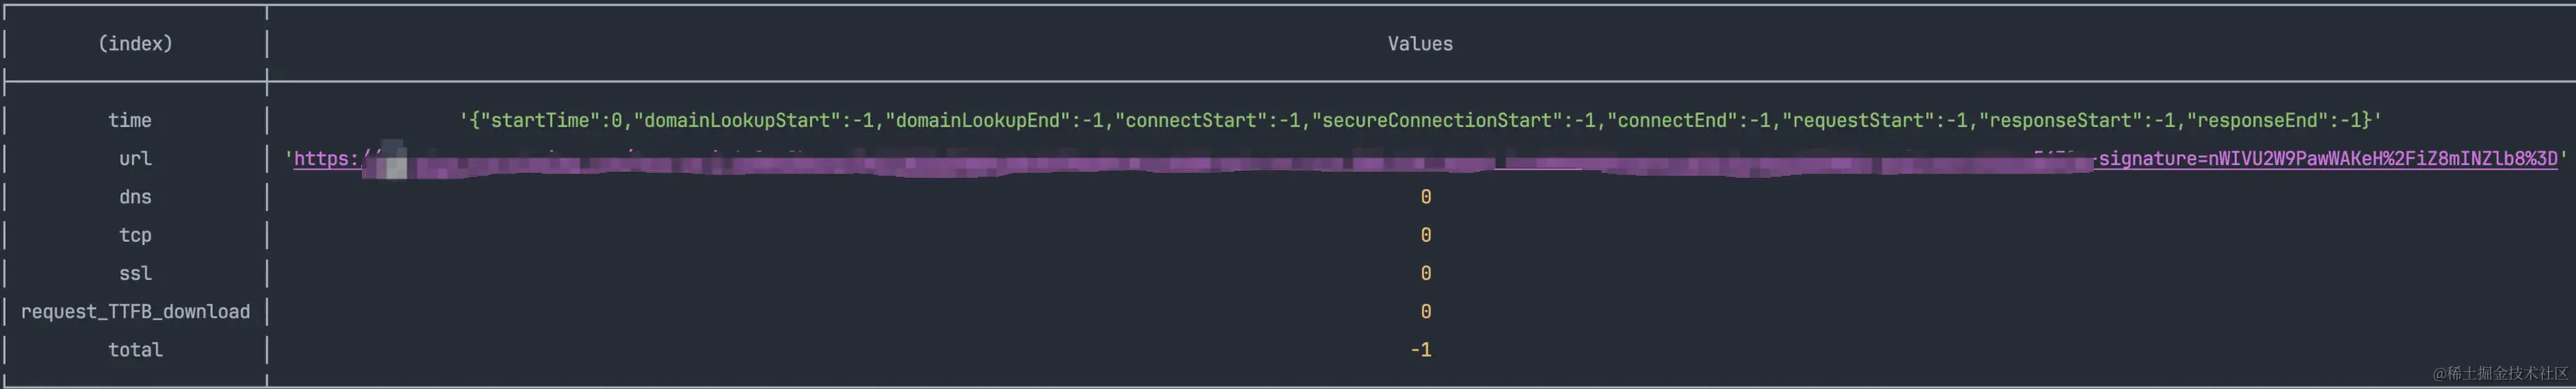Click the total value -1
The width and height of the screenshot is (2576, 389).
[1421, 350]
